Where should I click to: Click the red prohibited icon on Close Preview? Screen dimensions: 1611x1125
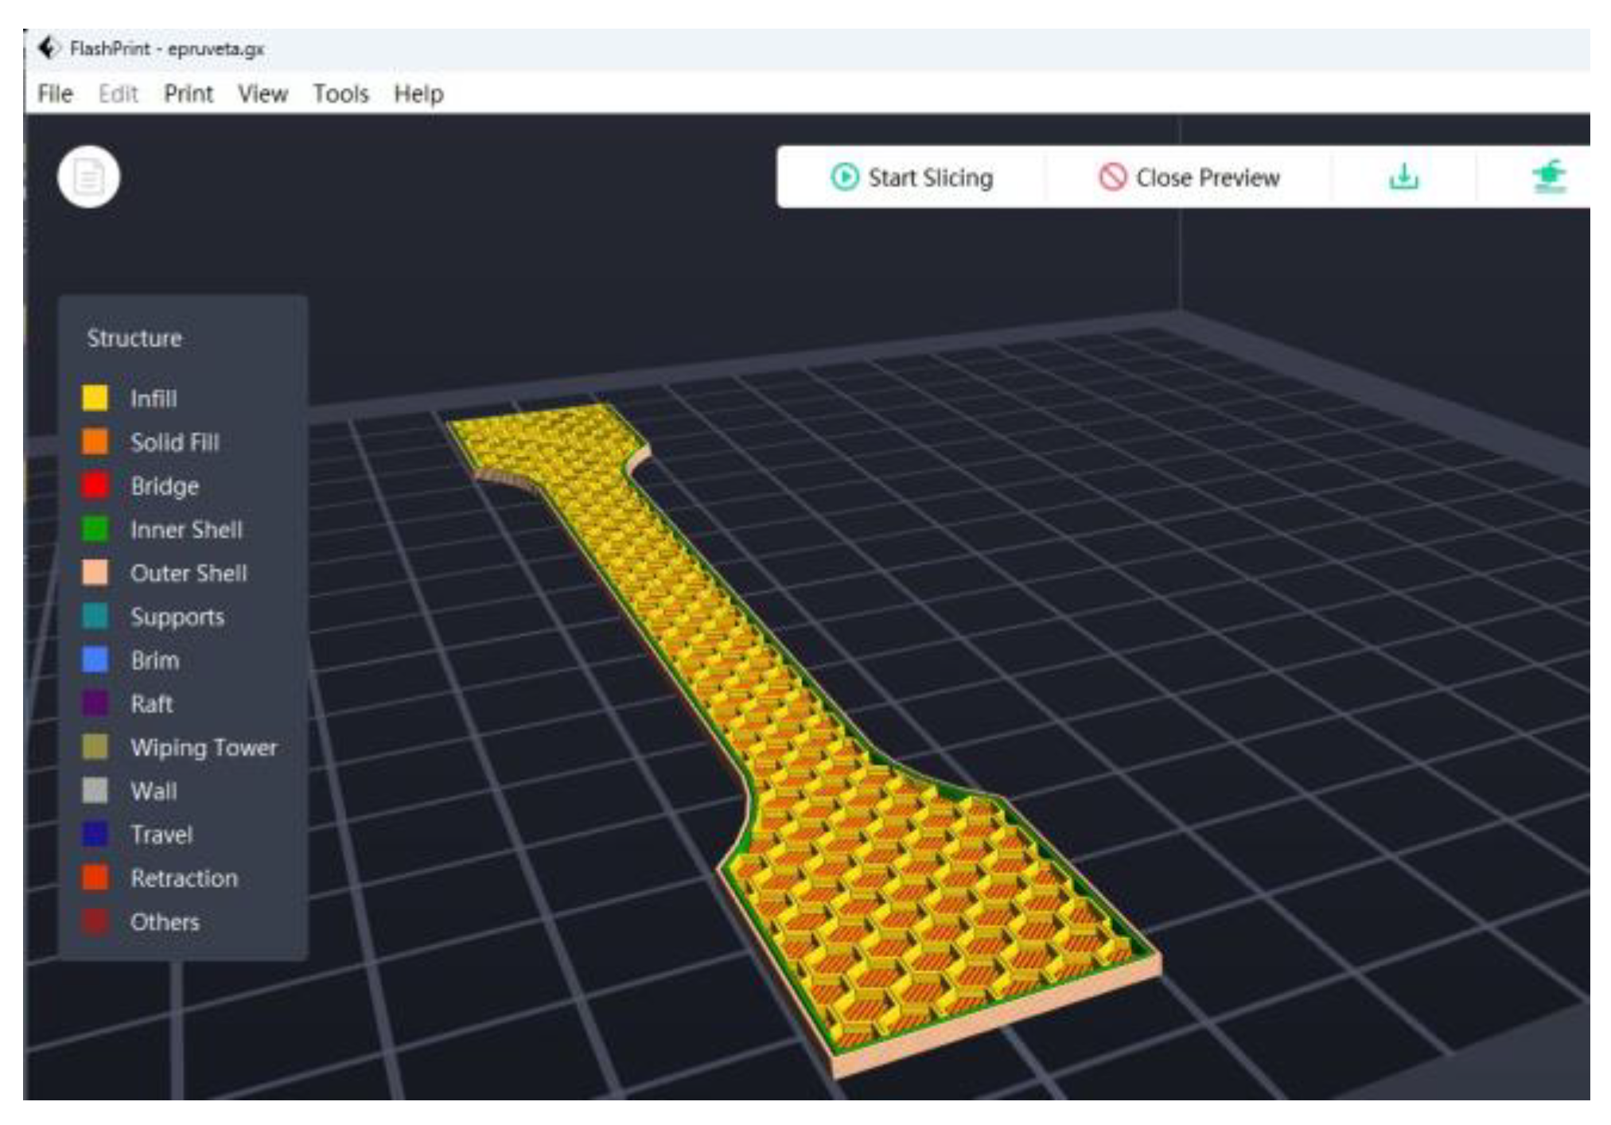click(1112, 177)
